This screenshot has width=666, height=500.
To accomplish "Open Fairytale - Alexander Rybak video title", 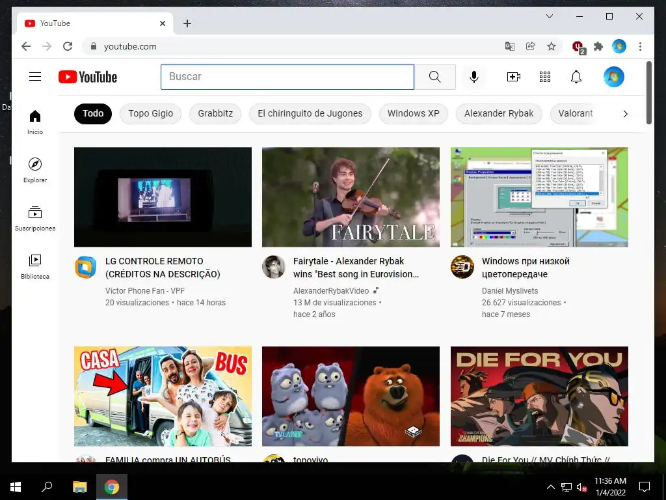I will 356,268.
